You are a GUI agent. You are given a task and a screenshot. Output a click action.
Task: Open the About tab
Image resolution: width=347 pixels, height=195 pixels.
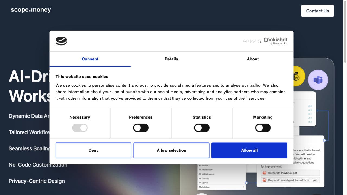point(253,59)
